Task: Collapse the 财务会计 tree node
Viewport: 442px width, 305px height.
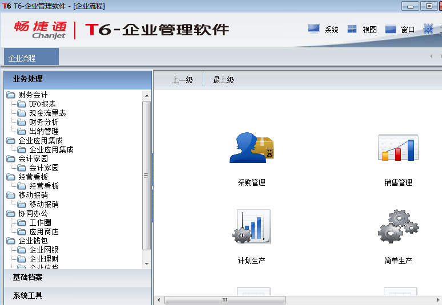Action: click(11, 95)
